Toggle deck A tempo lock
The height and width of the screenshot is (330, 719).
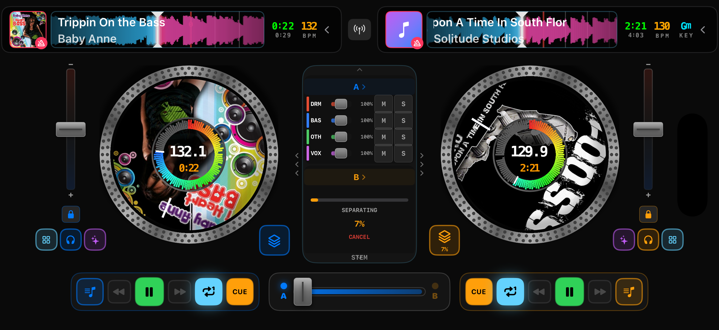pos(71,214)
